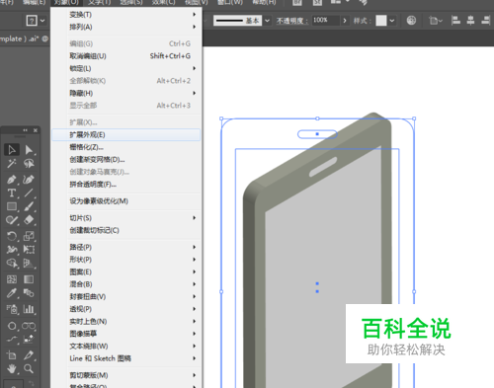Select the Eyedropper tool
Screen dimensions: 494x388
pyautogui.click(x=12, y=293)
